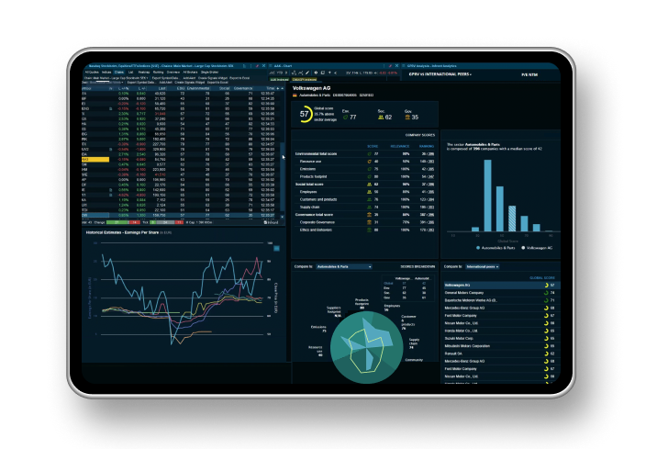Sort by the Last column header
This screenshot has height=449, width=646.
(162, 88)
